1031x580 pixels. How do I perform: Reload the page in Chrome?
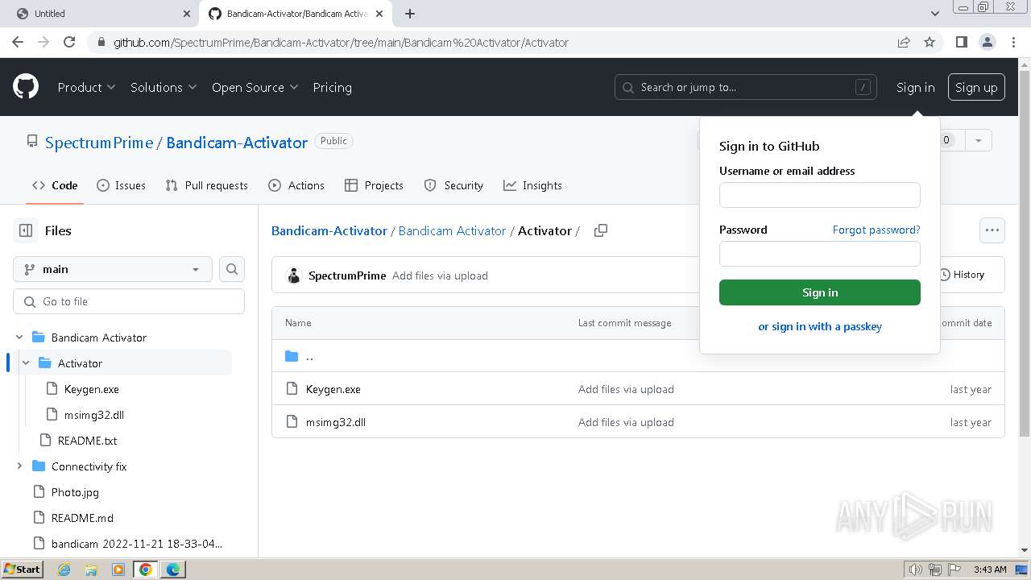(x=69, y=42)
